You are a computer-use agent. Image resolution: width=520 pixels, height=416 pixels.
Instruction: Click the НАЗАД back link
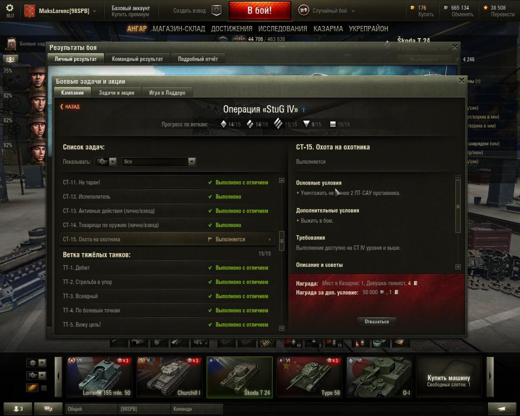(x=70, y=107)
